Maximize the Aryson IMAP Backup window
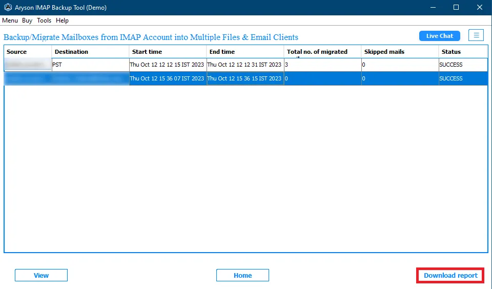The image size is (492, 289). (x=456, y=7)
